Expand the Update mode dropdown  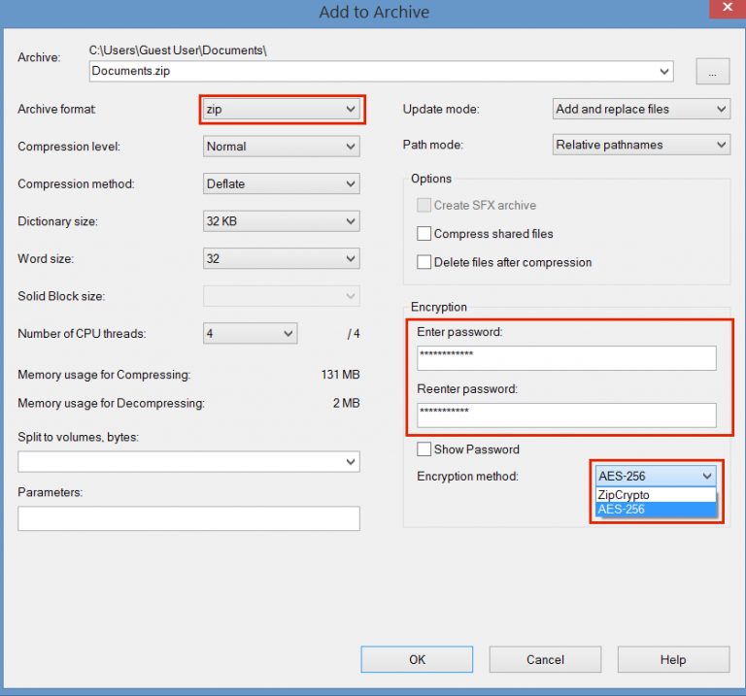[x=641, y=109]
